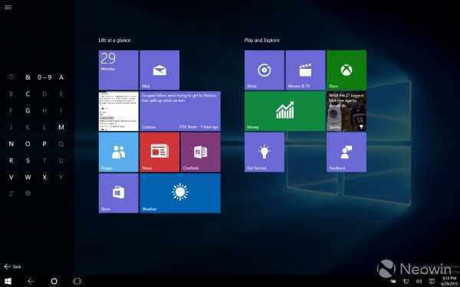
Task: Open the Movies & TV tile
Action: (x=305, y=70)
